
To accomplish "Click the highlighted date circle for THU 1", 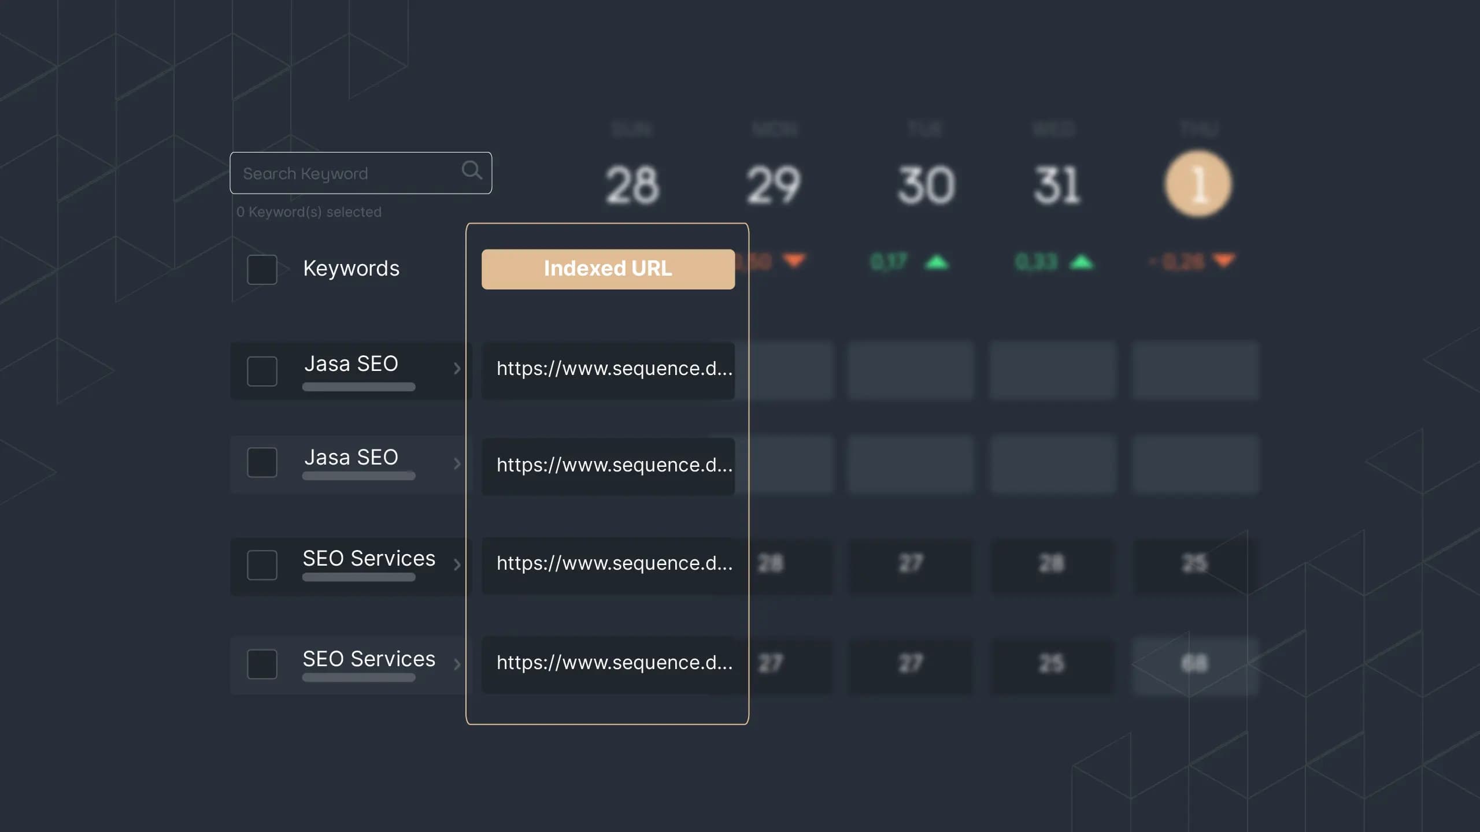I will point(1197,183).
